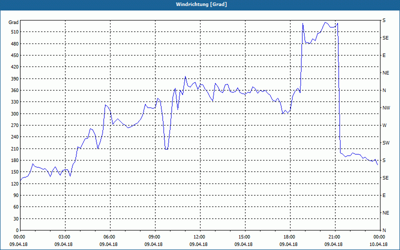Select the NE compass label level with 30
This screenshot has height=250, width=400.
(385, 213)
